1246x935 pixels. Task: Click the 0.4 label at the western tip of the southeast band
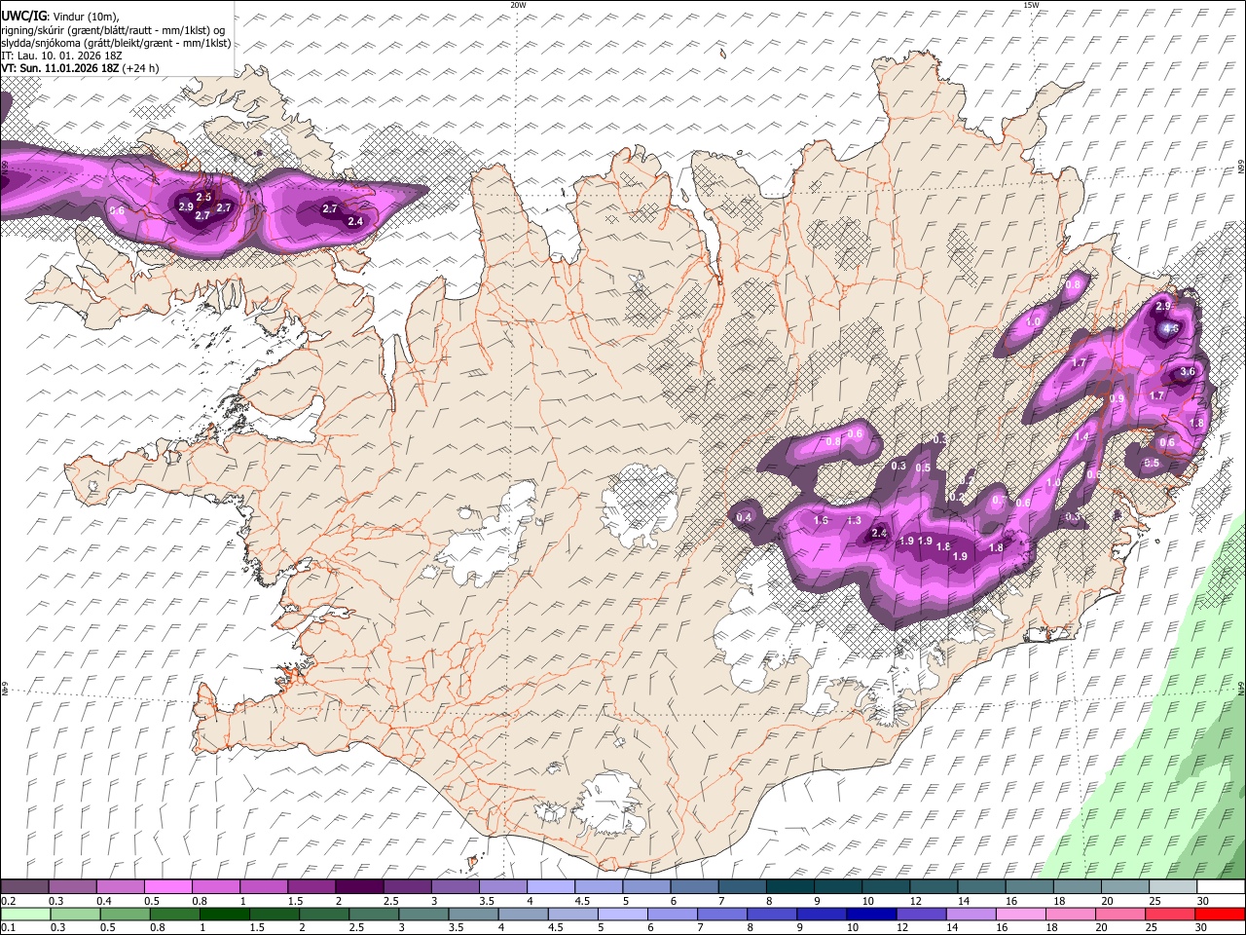pyautogui.click(x=745, y=517)
